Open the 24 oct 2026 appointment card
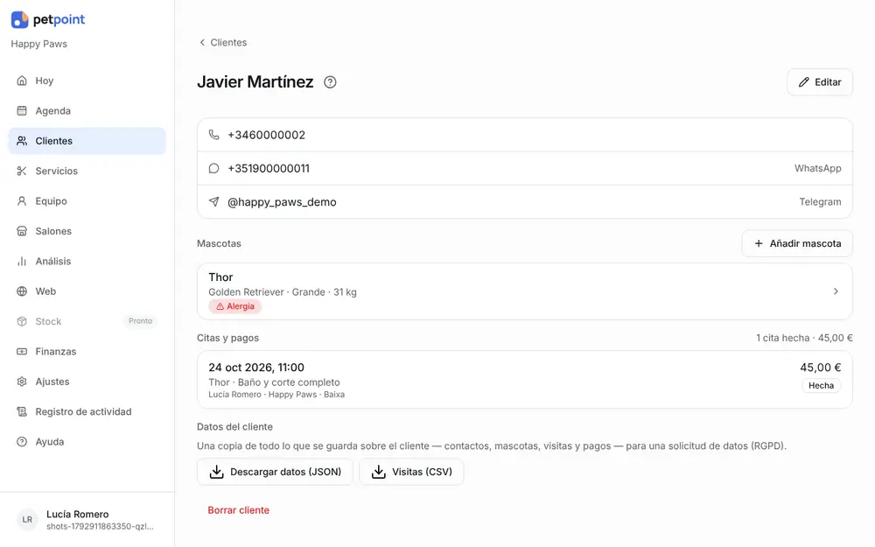This screenshot has height=547, width=875. [x=524, y=380]
